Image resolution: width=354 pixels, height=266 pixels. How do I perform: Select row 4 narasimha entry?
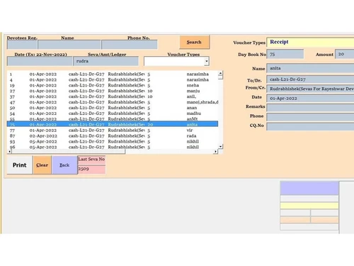click(113, 79)
